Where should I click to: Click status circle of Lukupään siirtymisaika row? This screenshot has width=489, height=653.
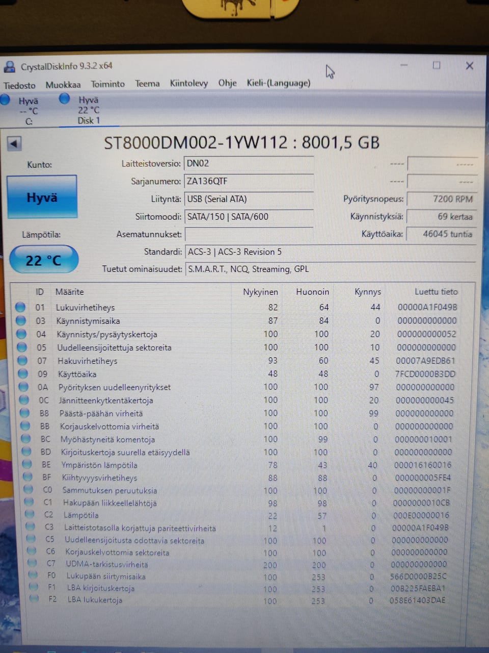click(33, 575)
